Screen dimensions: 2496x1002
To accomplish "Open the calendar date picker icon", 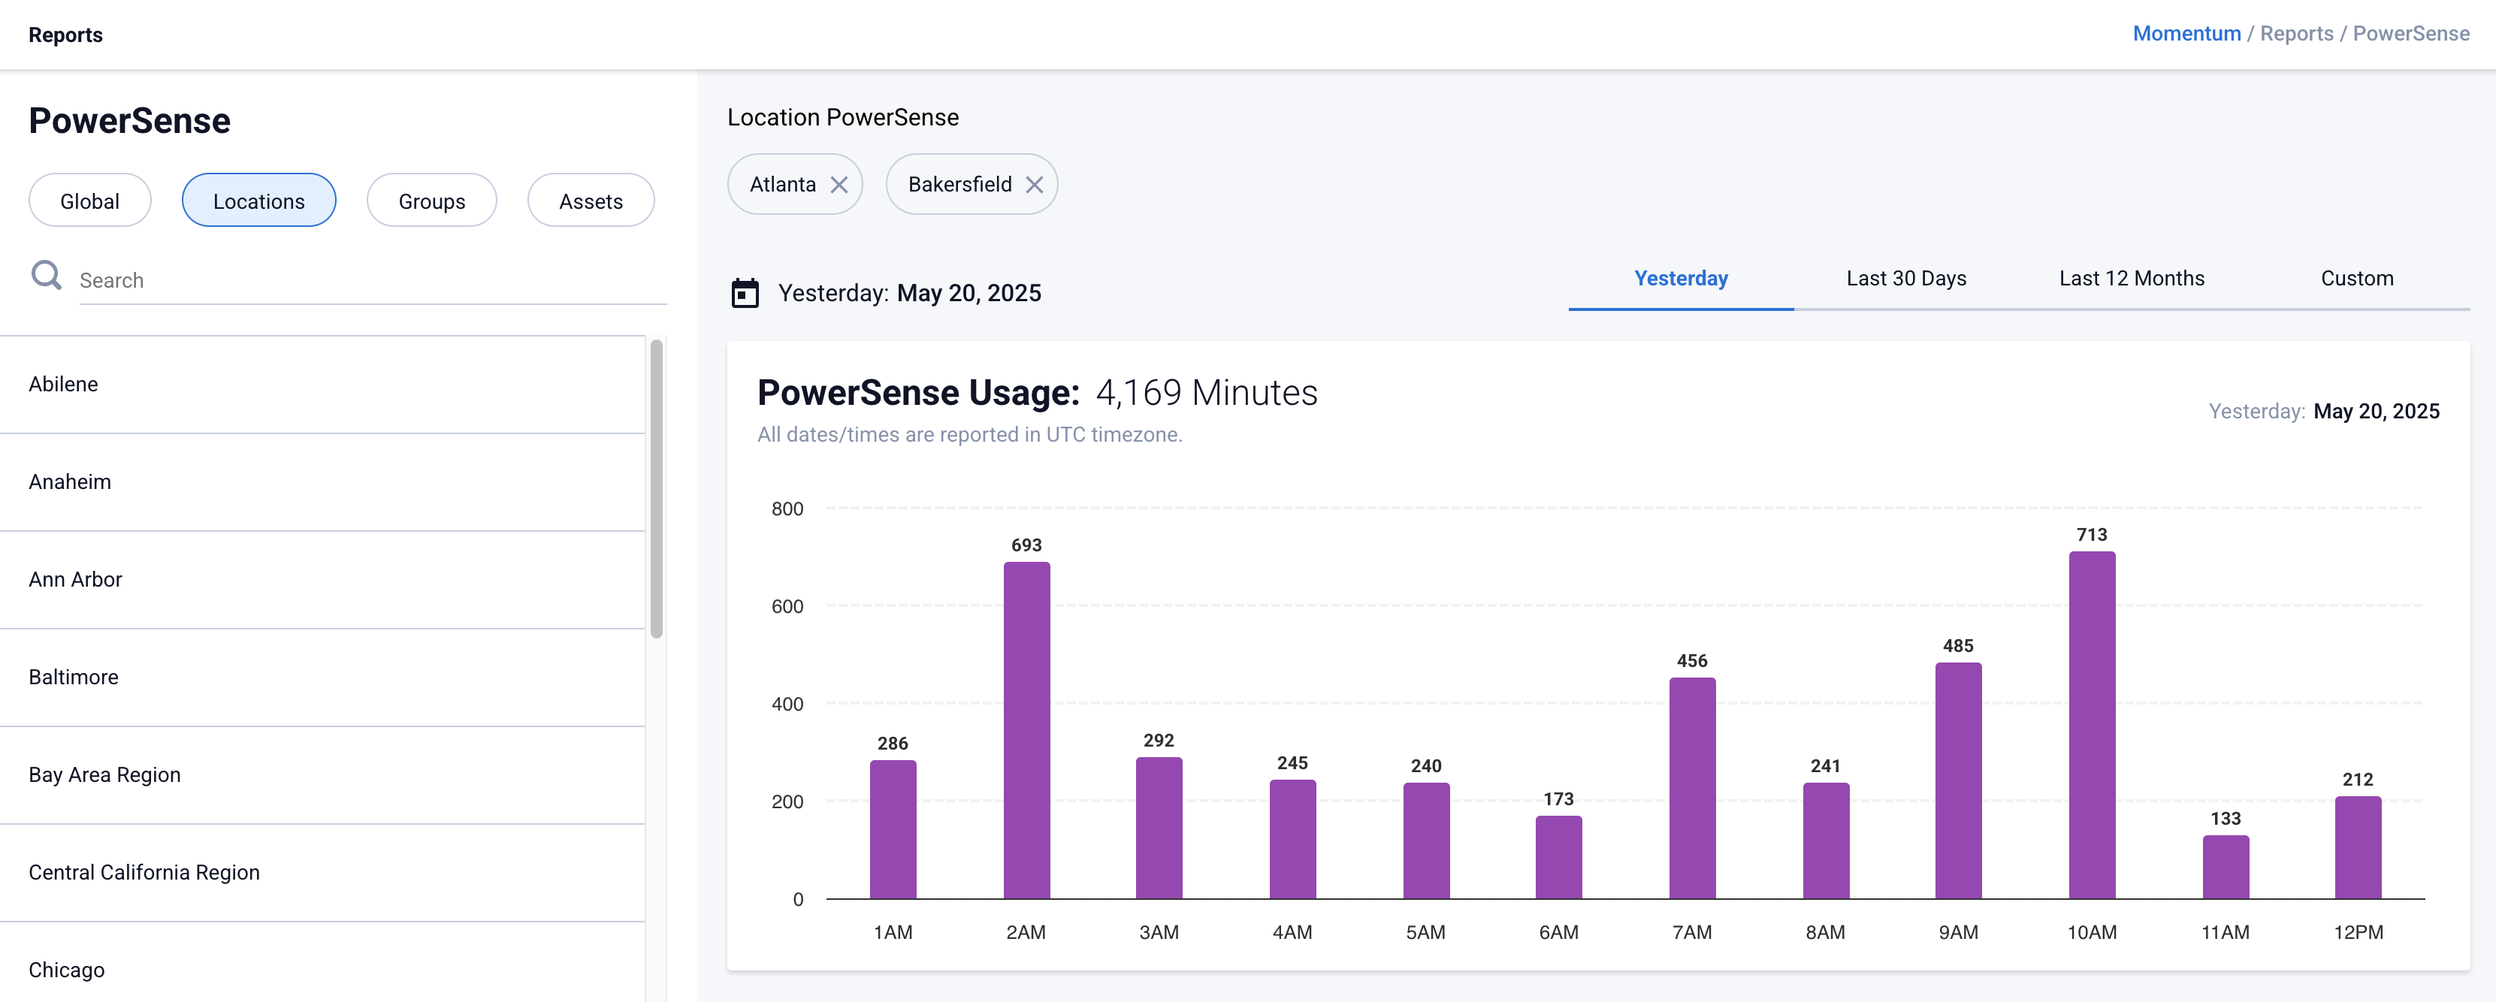I will click(x=744, y=293).
